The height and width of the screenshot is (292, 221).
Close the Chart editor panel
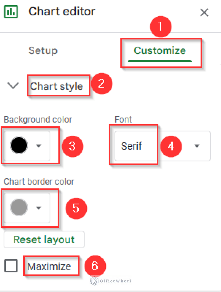click(204, 12)
